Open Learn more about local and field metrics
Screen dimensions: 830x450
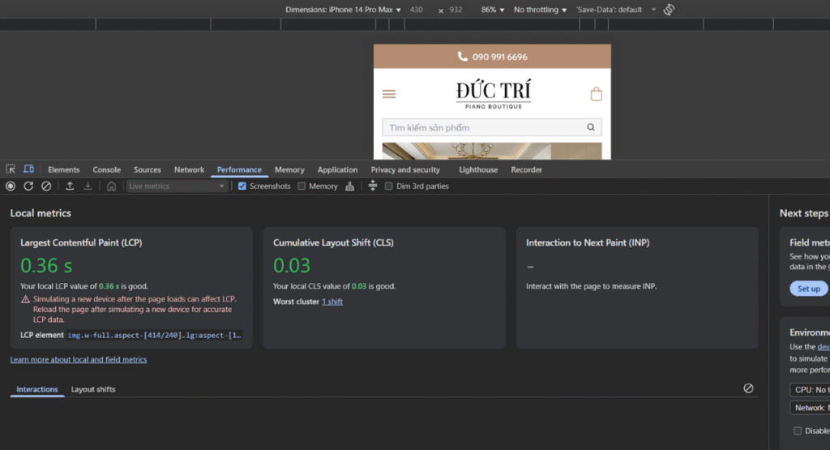tap(79, 359)
